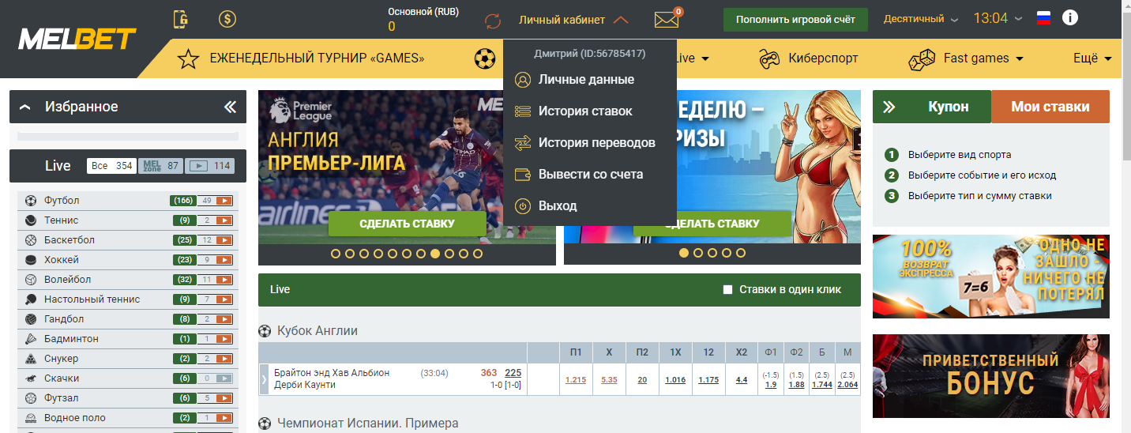The image size is (1131, 433).
Task: Select the last carousel dot under Premier League banner
Action: pos(478,254)
